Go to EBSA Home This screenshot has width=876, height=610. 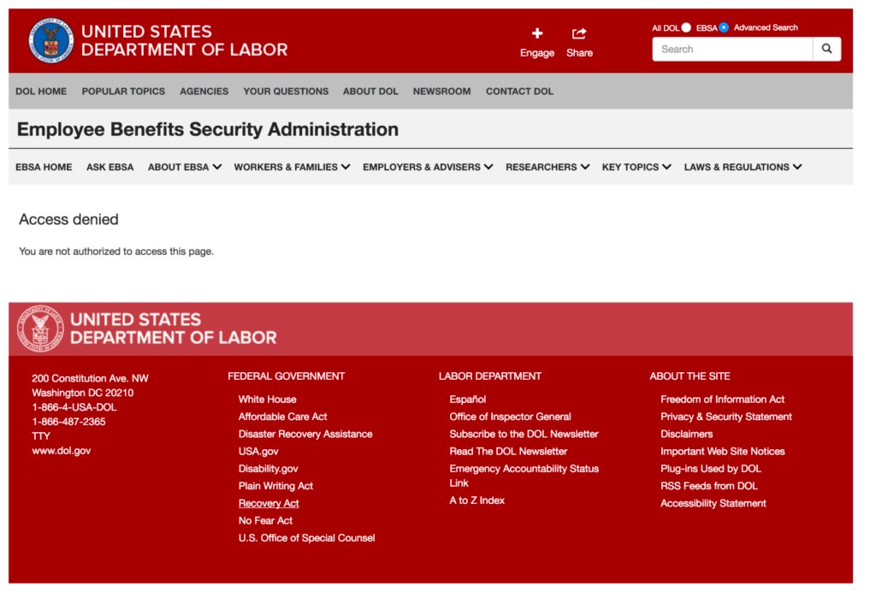point(44,167)
